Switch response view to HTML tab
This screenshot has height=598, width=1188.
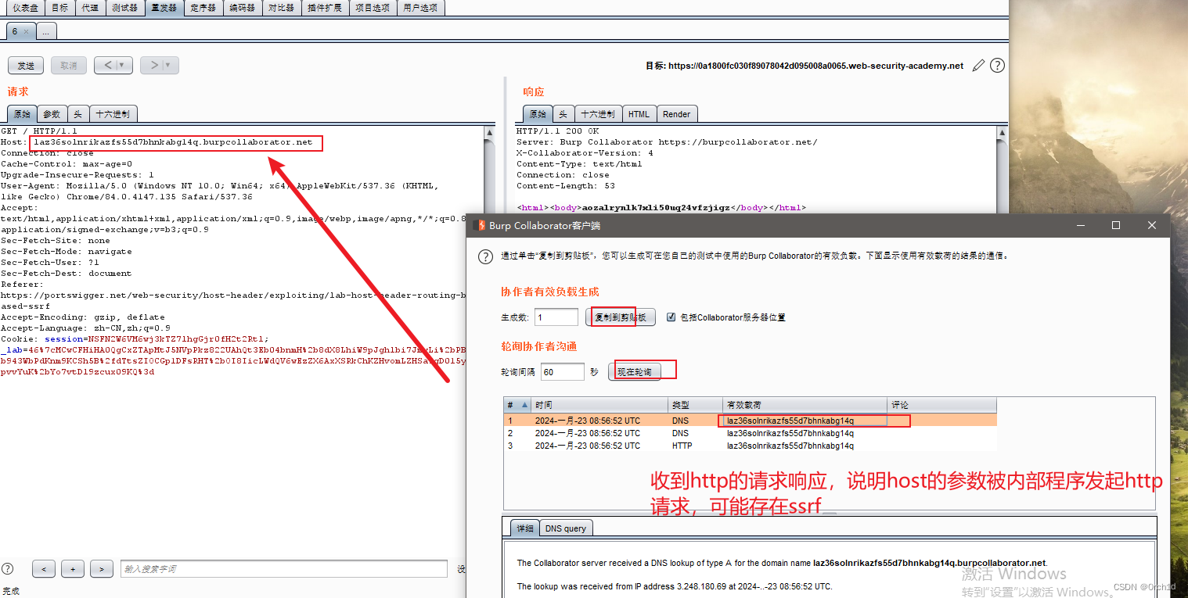click(x=639, y=114)
